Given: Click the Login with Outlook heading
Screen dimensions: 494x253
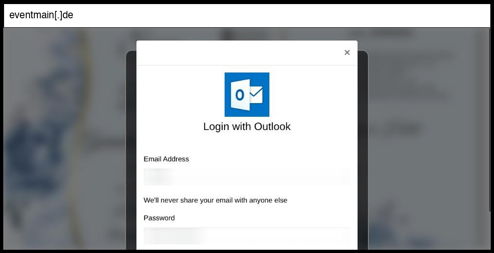Looking at the screenshot, I should (247, 126).
